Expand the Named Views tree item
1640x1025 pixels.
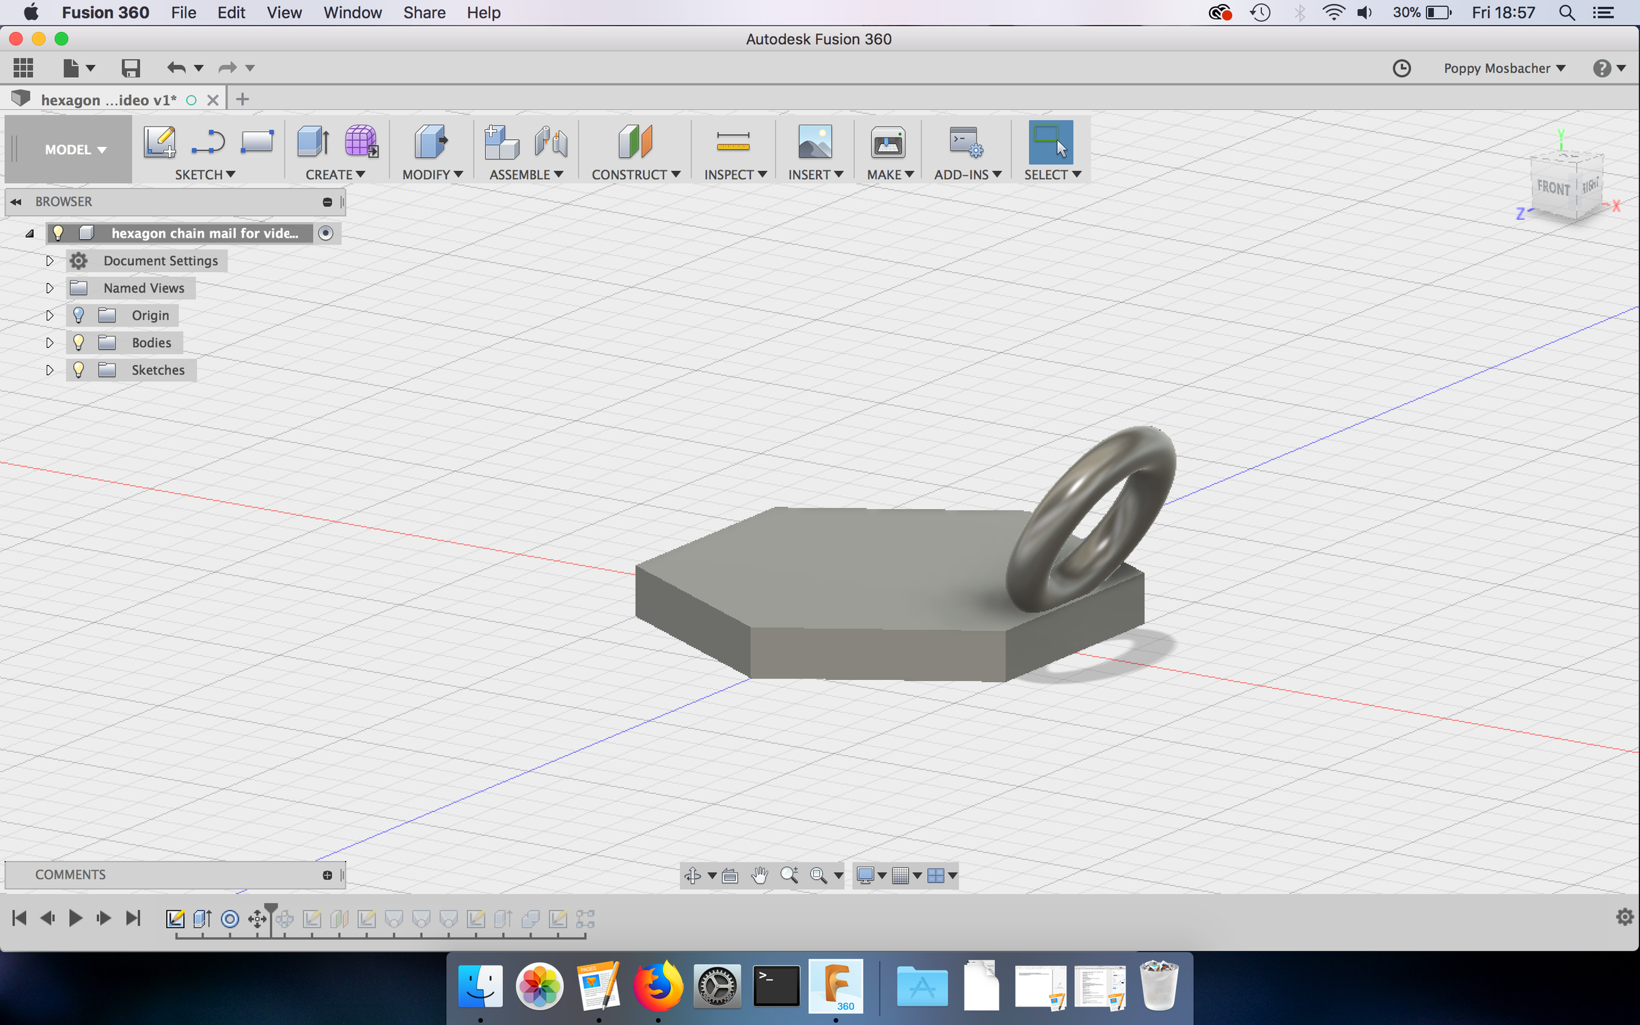[49, 288]
